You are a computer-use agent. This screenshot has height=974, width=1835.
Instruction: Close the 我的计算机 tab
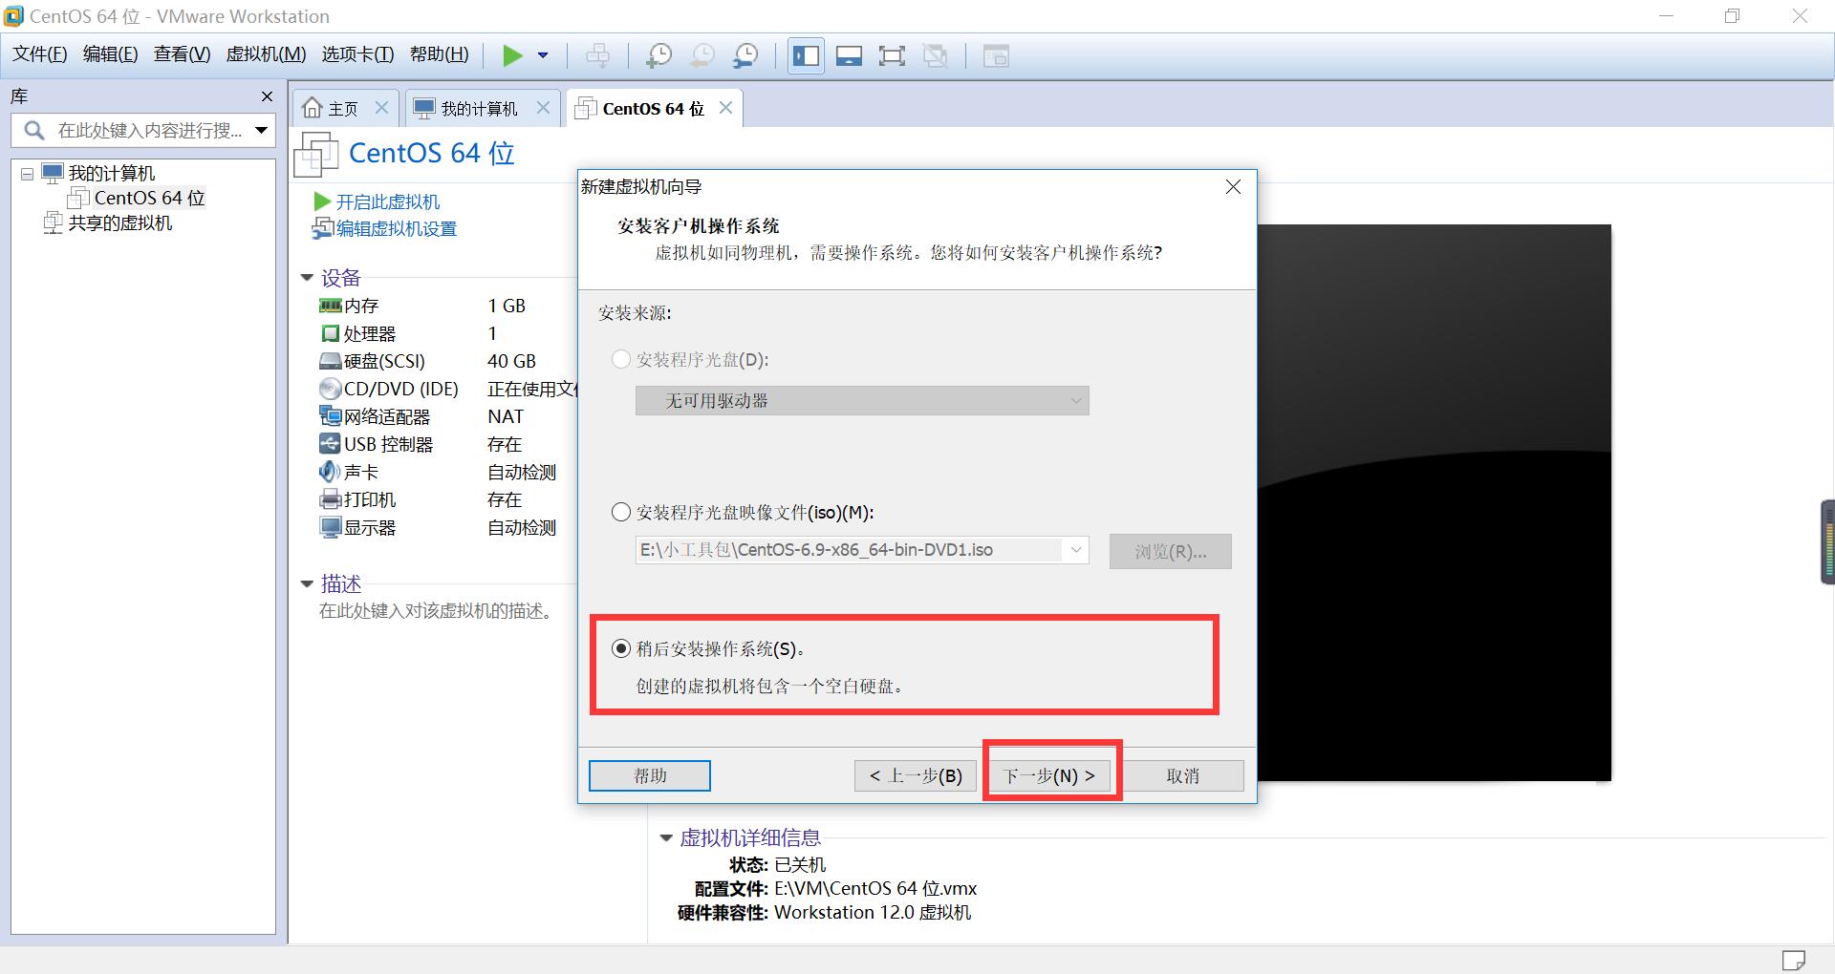[543, 108]
